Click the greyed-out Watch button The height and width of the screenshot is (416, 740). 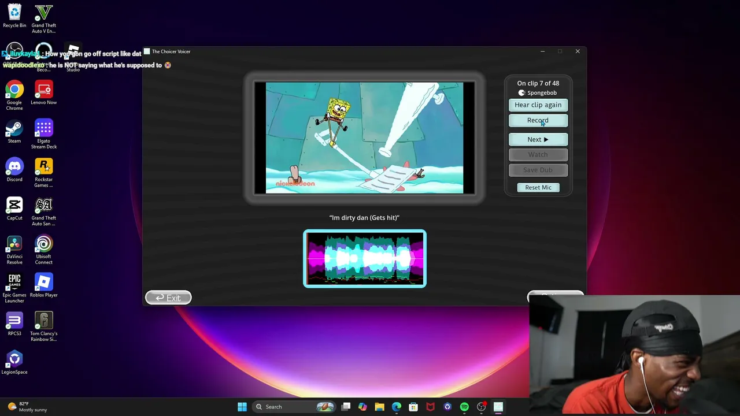click(x=538, y=155)
